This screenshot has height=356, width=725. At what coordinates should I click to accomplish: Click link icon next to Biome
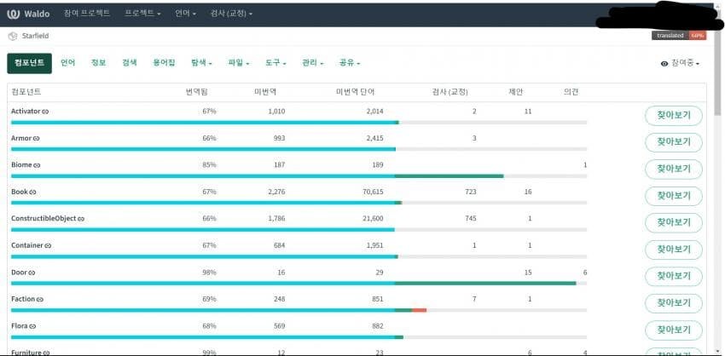(x=37, y=165)
